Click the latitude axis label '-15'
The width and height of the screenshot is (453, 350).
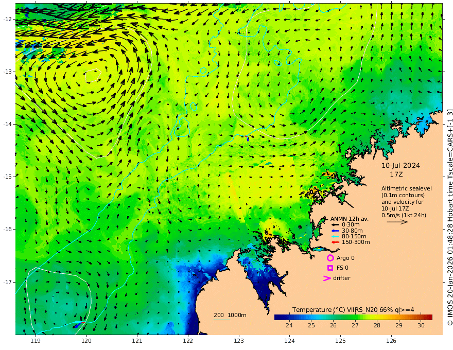8,177
